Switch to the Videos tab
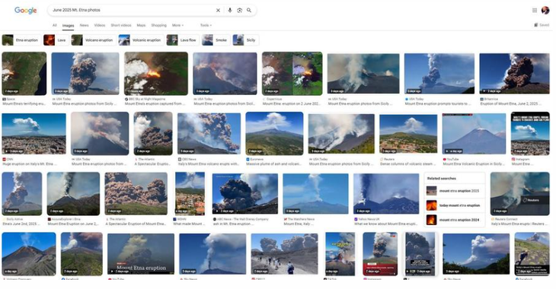Image resolution: width=556 pixels, height=289 pixels. (x=100, y=25)
